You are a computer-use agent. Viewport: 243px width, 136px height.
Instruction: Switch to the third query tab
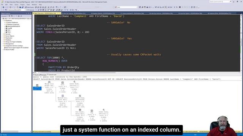click(103, 14)
